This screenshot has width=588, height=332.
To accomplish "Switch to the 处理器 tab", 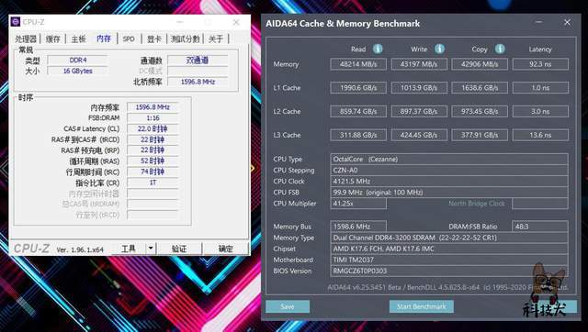I will 26,39.
